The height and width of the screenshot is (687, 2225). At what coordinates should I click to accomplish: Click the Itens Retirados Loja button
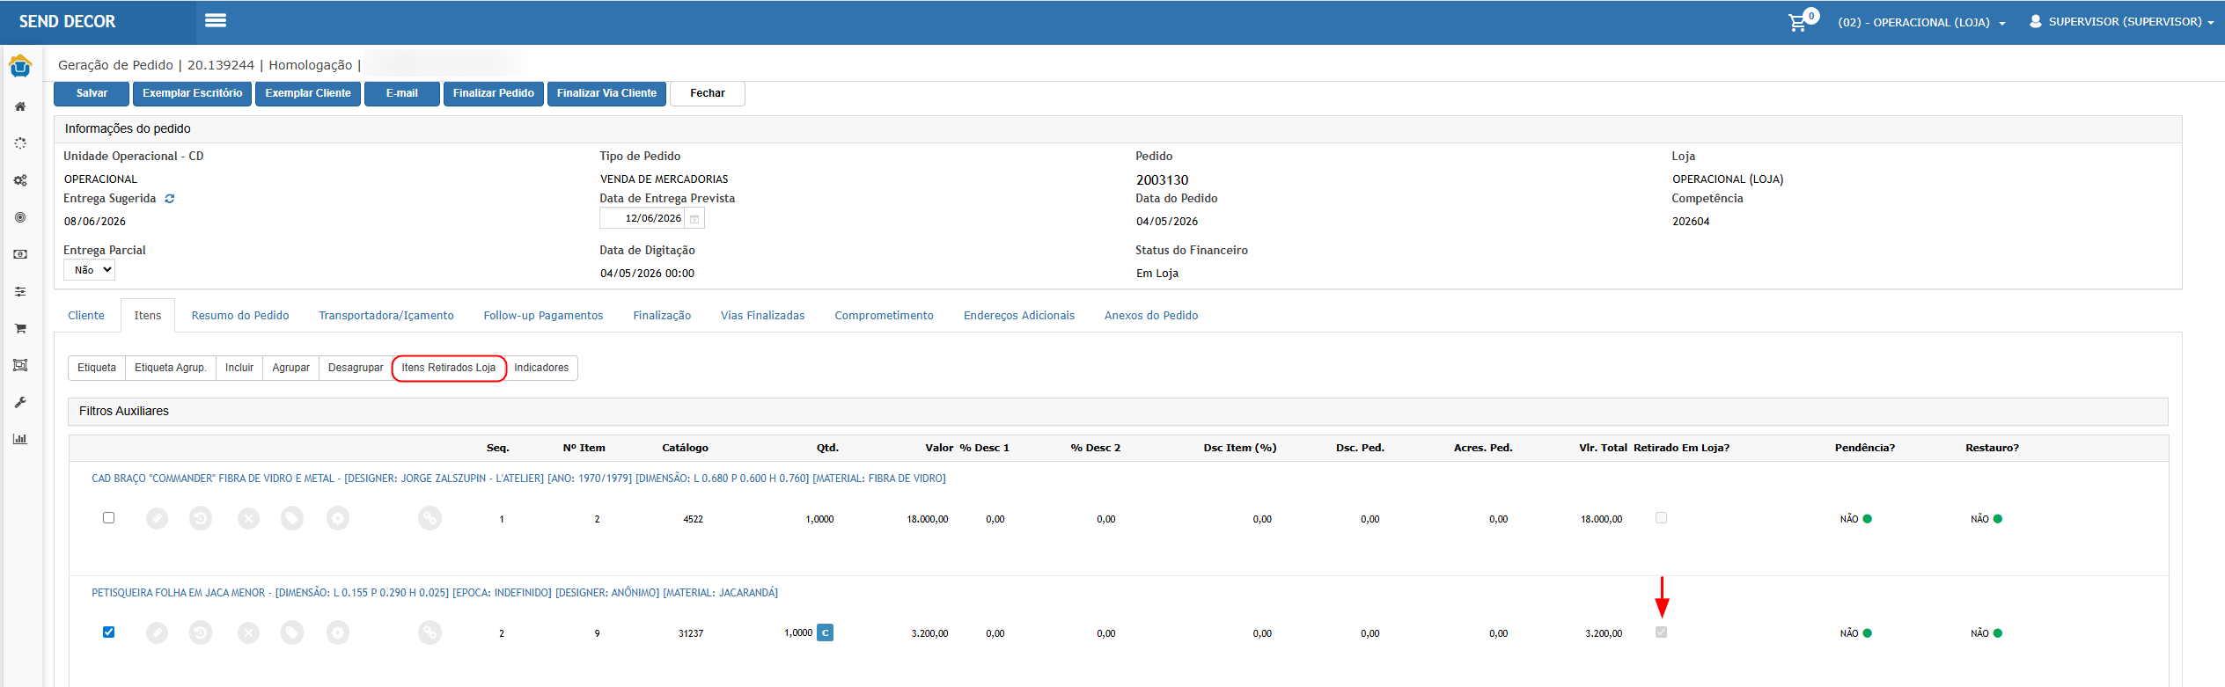click(449, 368)
